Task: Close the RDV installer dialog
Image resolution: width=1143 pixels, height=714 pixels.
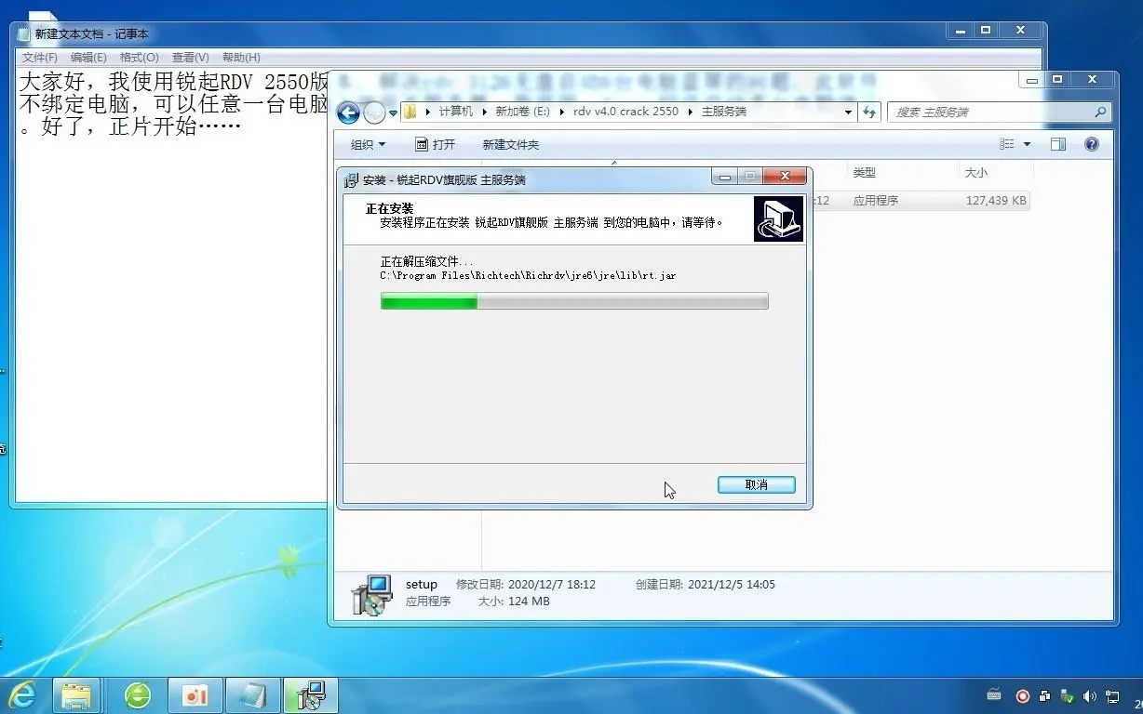Action: coord(785,176)
